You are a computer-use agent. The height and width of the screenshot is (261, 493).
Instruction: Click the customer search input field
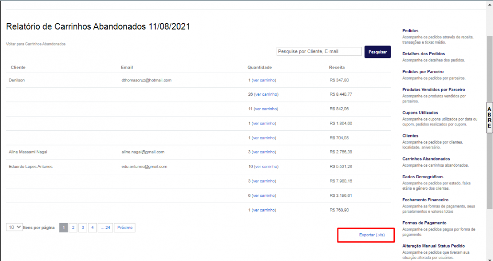pyautogui.click(x=319, y=51)
